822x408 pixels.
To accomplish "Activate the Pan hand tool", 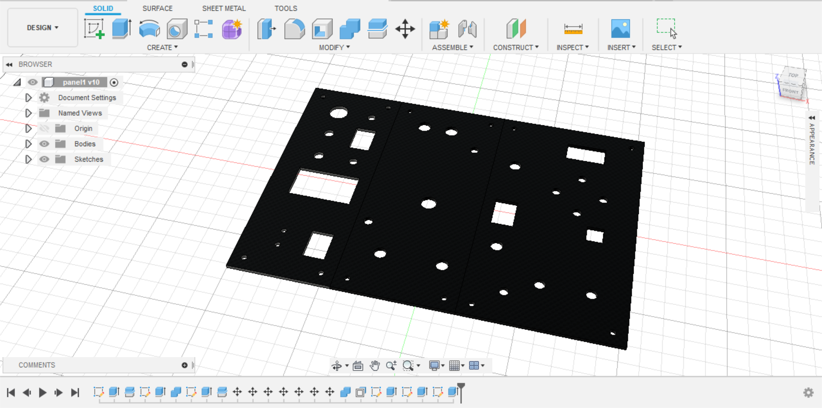I will pyautogui.click(x=375, y=366).
